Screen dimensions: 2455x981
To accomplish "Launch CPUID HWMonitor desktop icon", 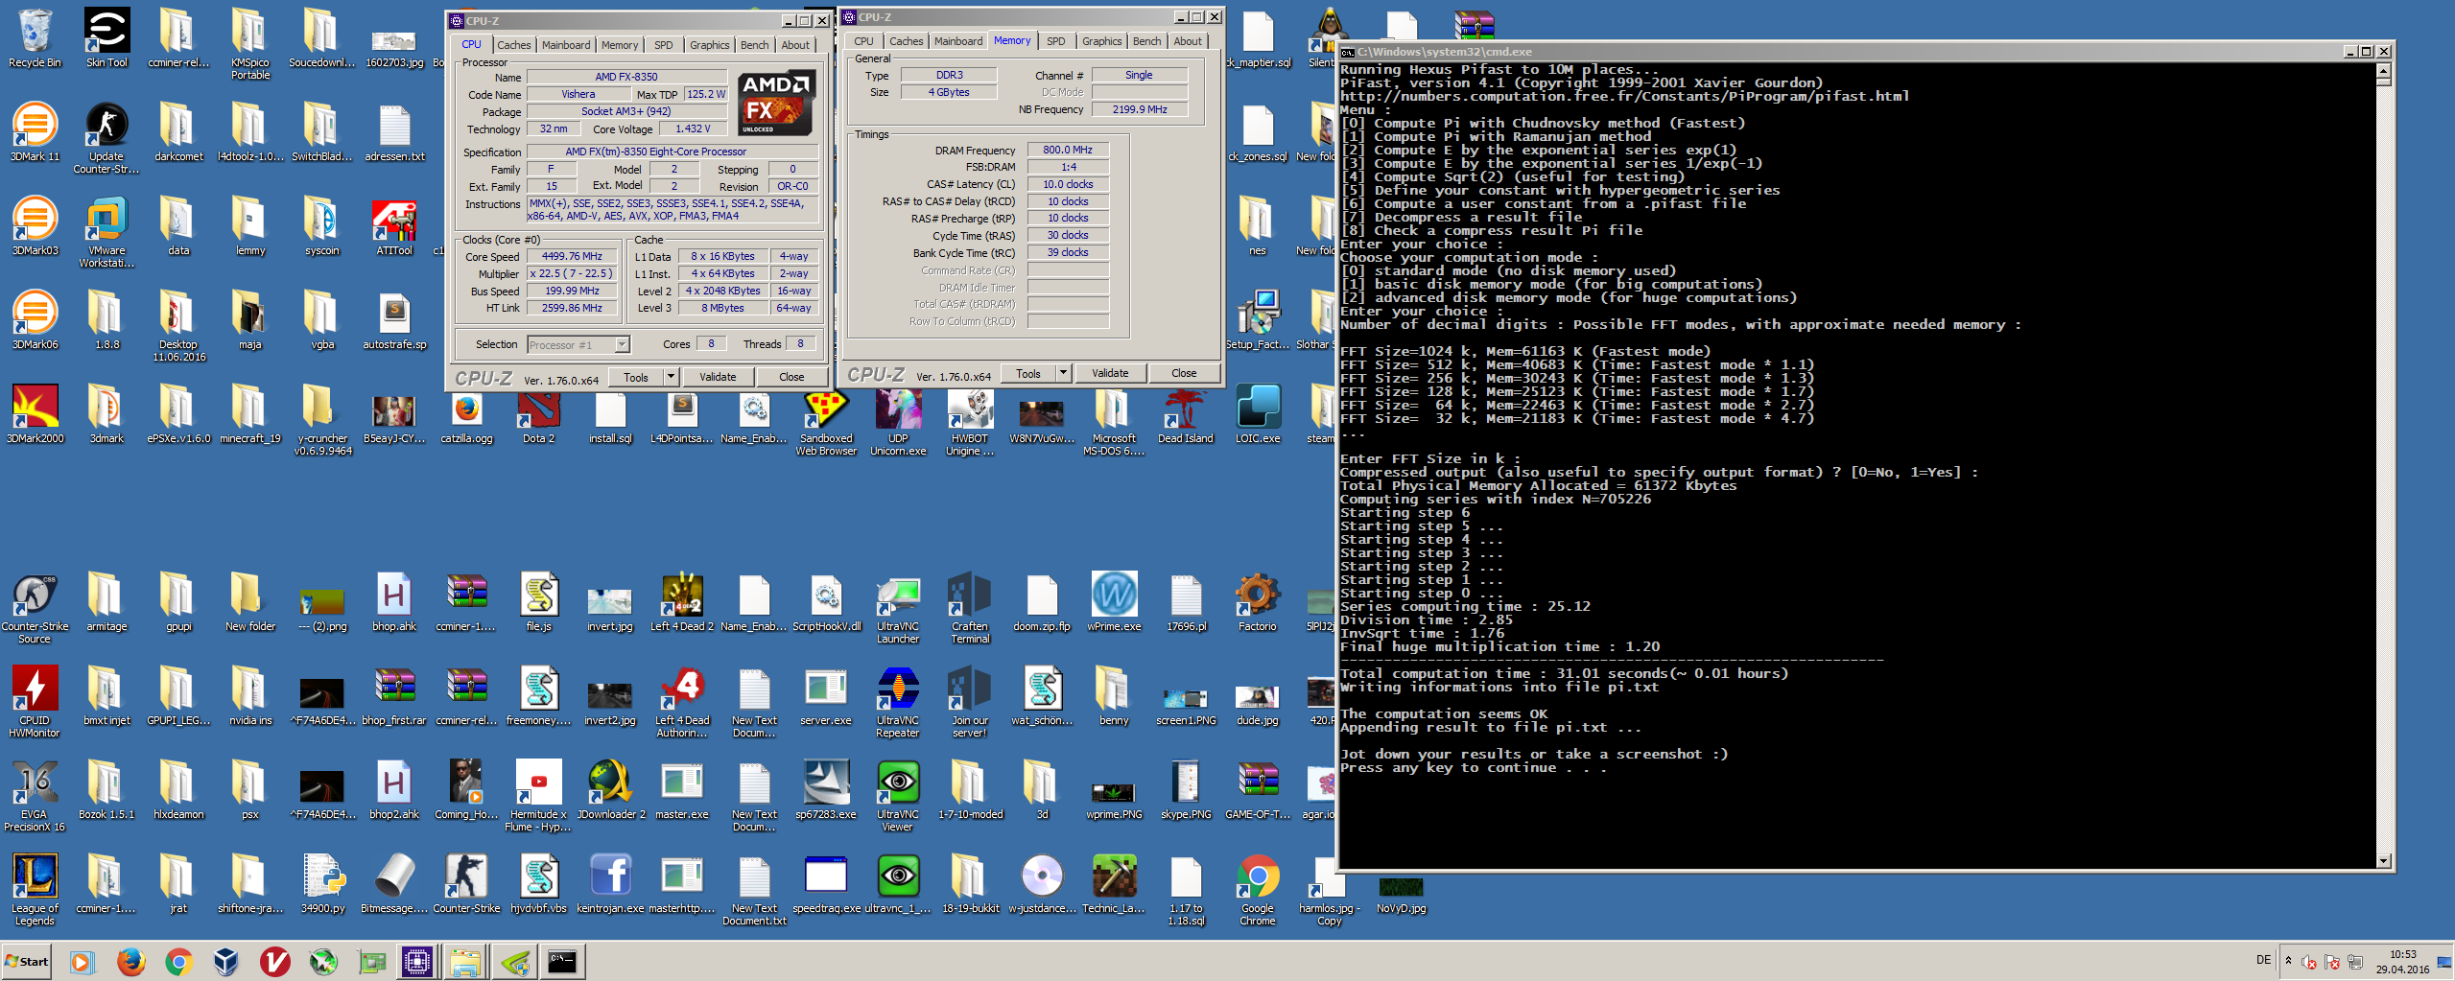I will point(35,702).
